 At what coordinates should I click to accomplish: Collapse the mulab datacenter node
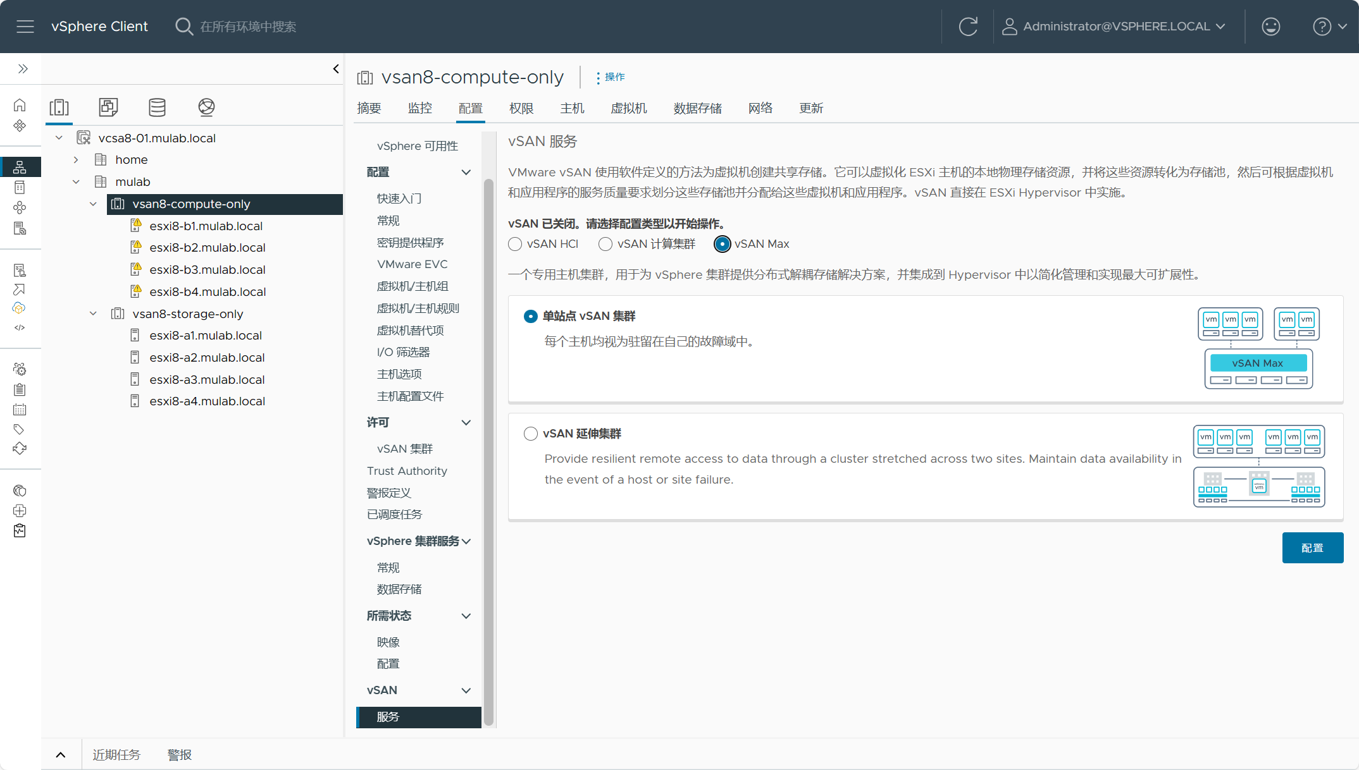76,182
